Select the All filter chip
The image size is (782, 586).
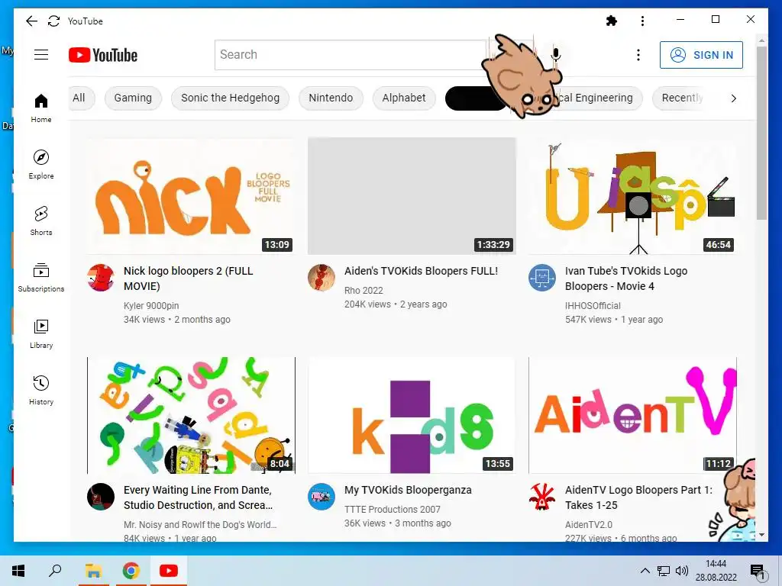point(79,98)
